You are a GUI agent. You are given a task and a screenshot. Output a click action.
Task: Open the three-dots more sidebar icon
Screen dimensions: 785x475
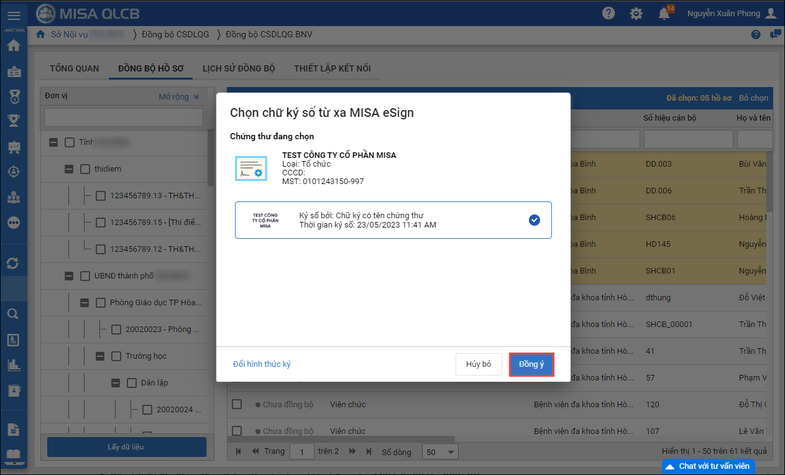point(14,223)
